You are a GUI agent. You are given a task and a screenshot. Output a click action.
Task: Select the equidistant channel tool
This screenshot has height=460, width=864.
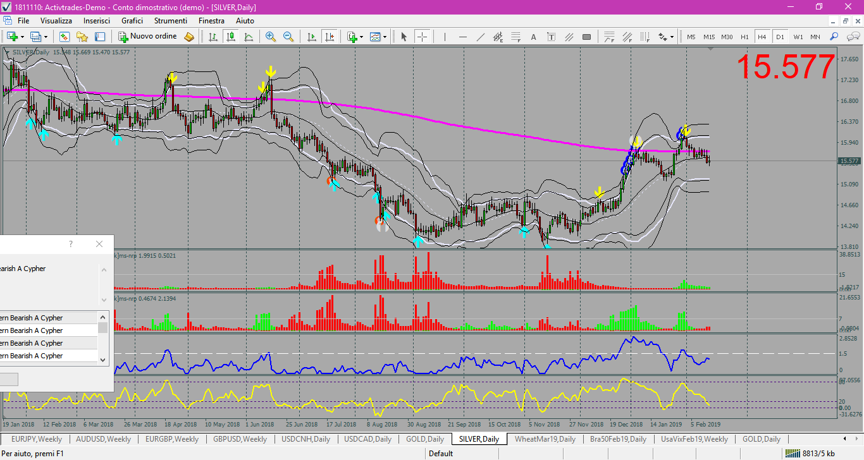(498, 37)
